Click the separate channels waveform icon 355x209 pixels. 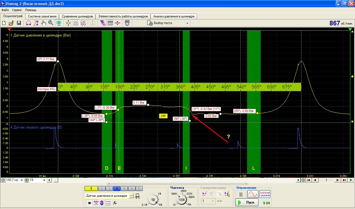click(x=76, y=23)
